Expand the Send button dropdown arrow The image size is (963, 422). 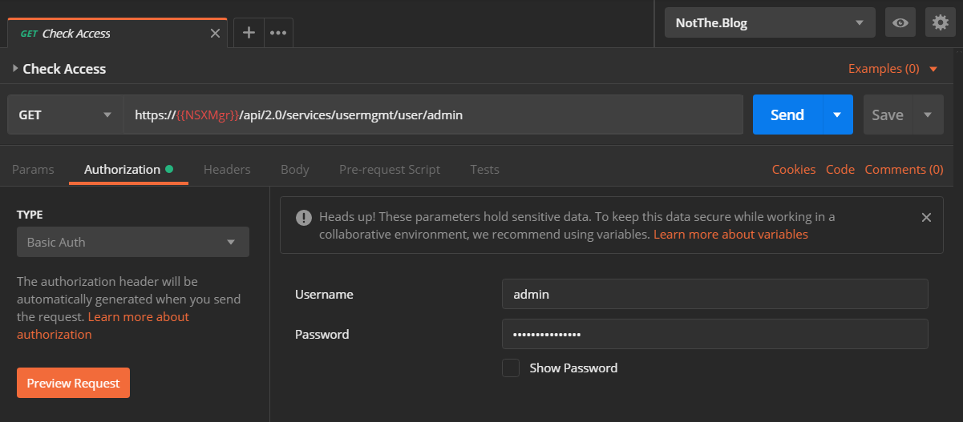(x=837, y=115)
